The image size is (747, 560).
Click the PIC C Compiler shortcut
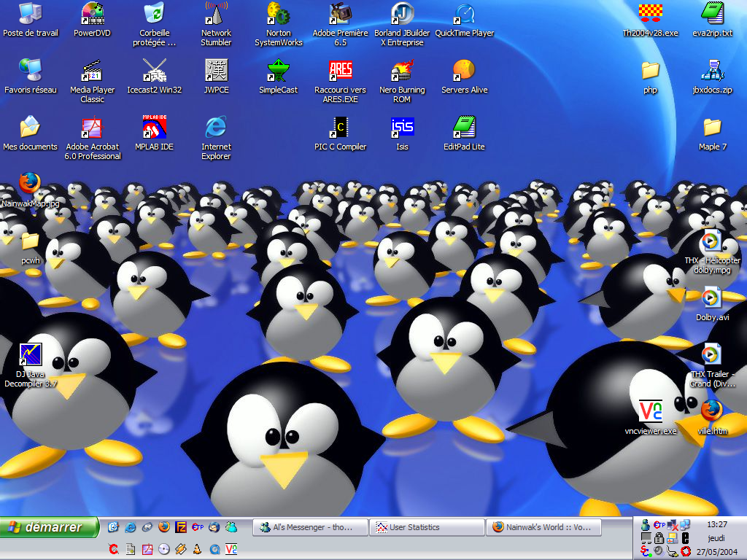tap(340, 127)
